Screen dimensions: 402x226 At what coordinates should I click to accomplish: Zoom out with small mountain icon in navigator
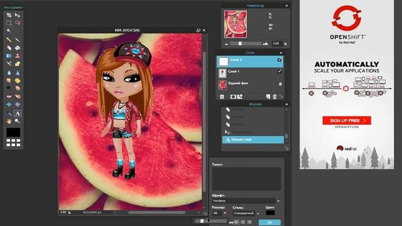(226, 44)
